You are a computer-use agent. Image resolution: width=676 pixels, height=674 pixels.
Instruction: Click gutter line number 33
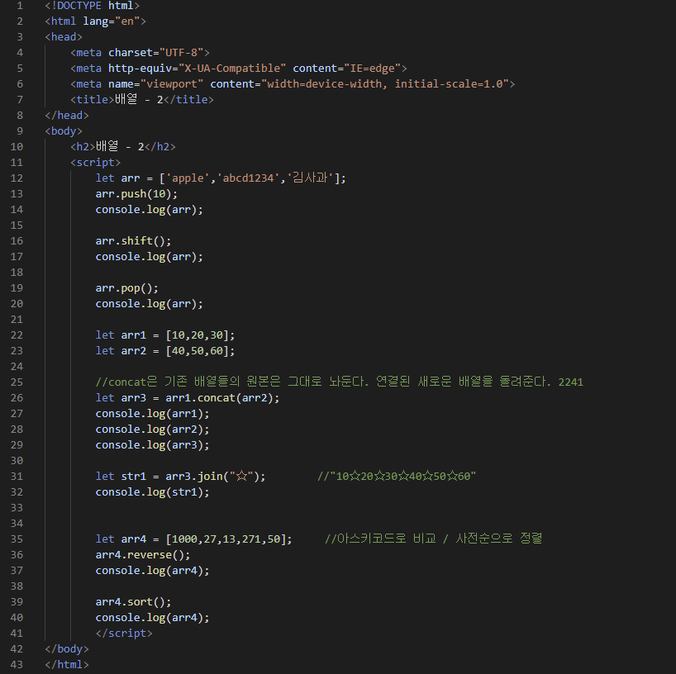[x=17, y=508]
